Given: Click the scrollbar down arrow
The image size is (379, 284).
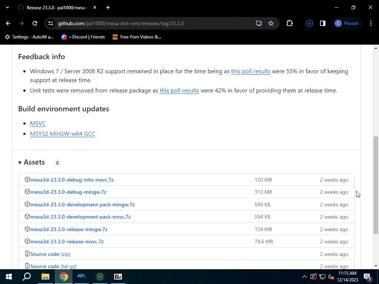Looking at the screenshot, I should point(376,266).
